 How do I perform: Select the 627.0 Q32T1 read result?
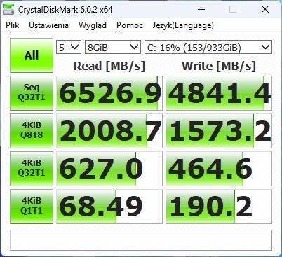click(x=109, y=169)
